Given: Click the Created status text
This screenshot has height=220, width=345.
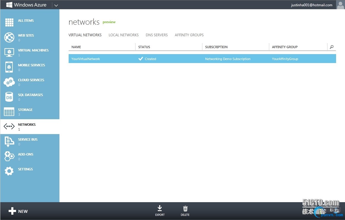Looking at the screenshot, I should click(150, 59).
